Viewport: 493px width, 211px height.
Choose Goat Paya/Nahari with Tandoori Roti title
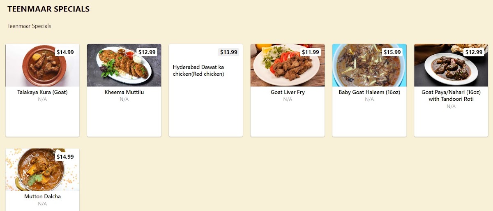(451, 95)
